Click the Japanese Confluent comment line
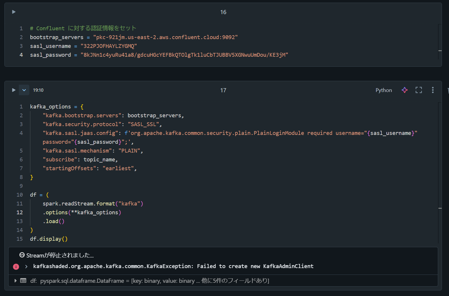Viewport: 449px width, 296px height. click(x=83, y=28)
